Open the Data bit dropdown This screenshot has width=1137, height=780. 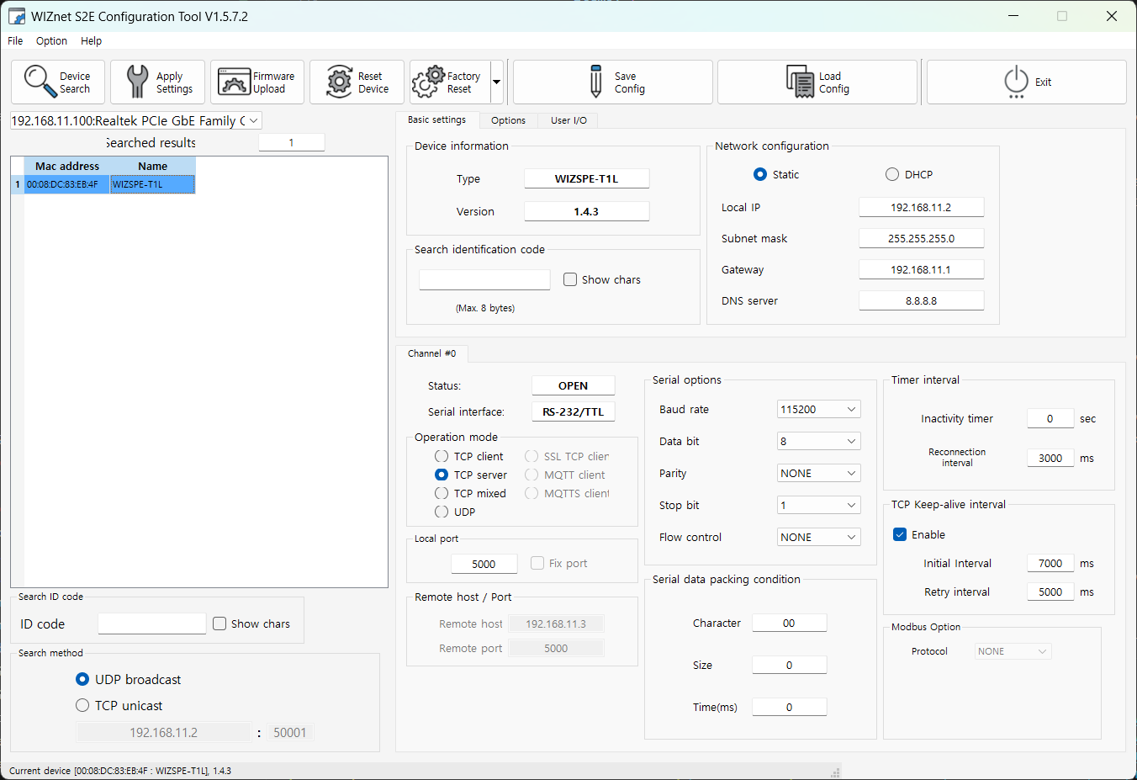tap(819, 441)
